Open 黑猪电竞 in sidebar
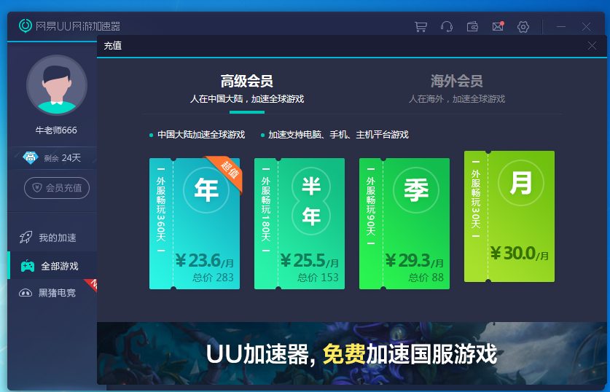The image size is (610, 392). (x=52, y=293)
